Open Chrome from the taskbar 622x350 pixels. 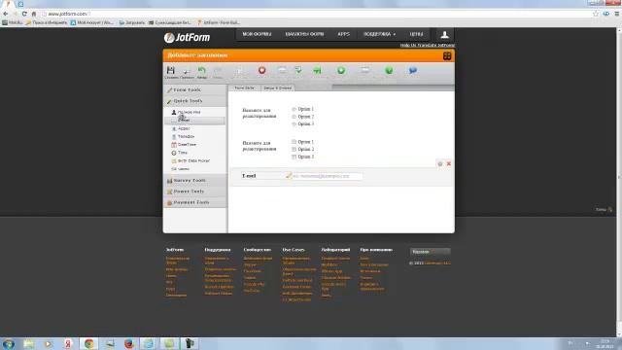click(x=88, y=343)
